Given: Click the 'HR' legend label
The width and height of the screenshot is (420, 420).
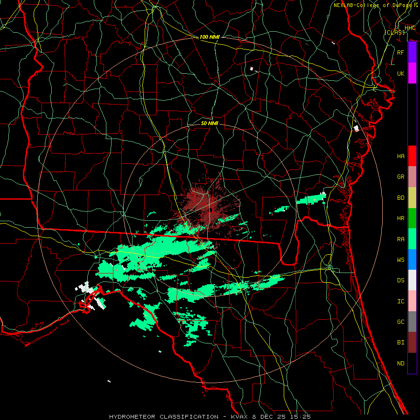Looking at the screenshot, I should click(x=400, y=218).
